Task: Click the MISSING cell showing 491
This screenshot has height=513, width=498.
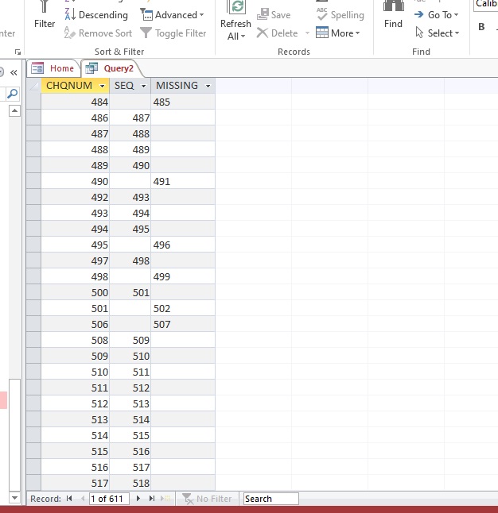Action: 183,181
